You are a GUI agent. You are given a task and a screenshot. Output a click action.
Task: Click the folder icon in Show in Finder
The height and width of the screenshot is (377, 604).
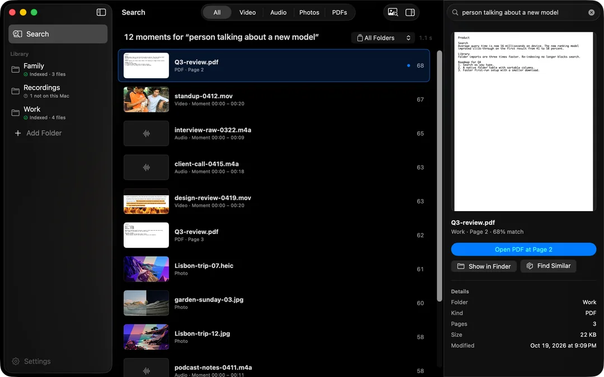click(461, 266)
